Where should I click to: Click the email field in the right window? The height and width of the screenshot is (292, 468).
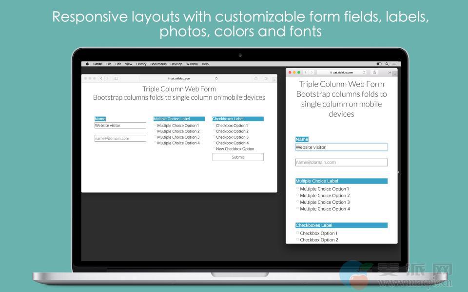341,163
